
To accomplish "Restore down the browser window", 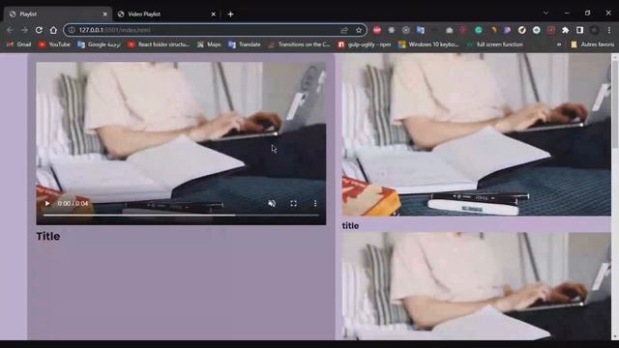I will pos(587,13).
